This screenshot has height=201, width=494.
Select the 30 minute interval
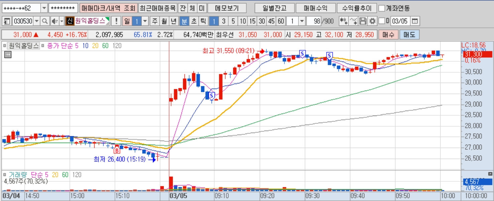[x=262, y=21]
